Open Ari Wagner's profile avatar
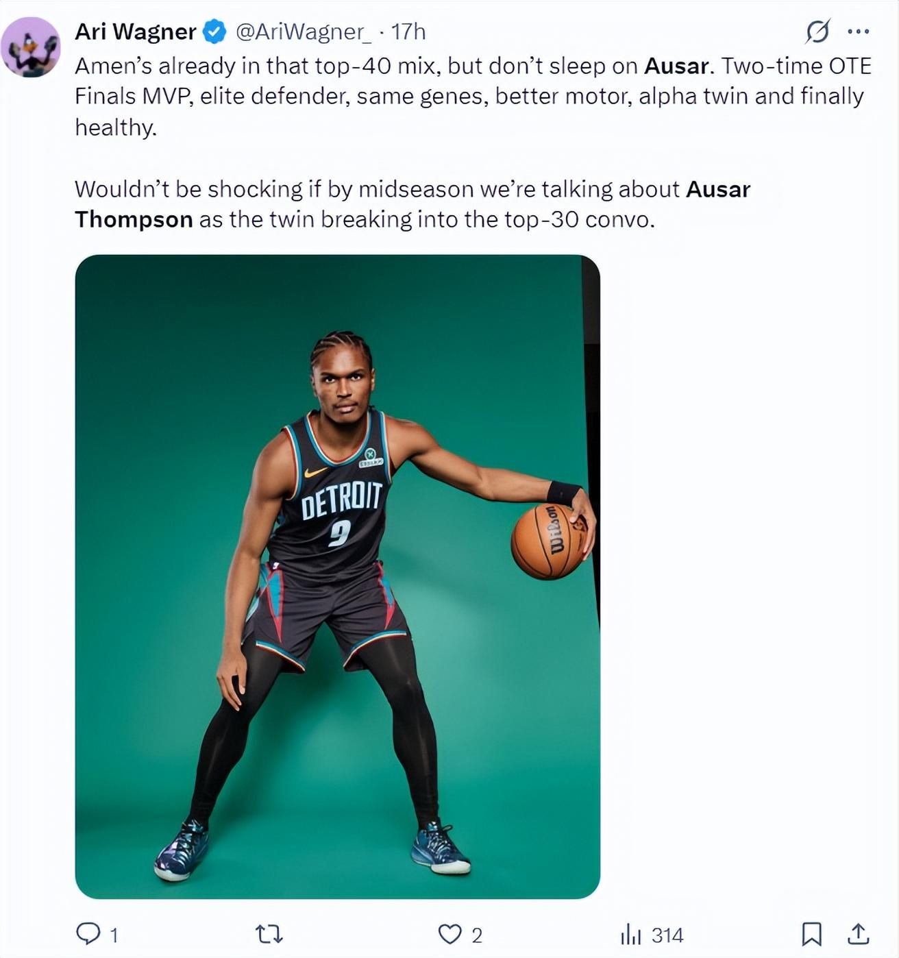This screenshot has height=958, width=899. pyautogui.click(x=31, y=47)
